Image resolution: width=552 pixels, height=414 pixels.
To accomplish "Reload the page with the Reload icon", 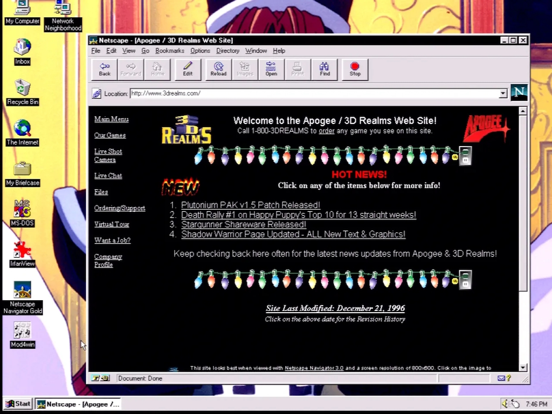I will 218,69.
